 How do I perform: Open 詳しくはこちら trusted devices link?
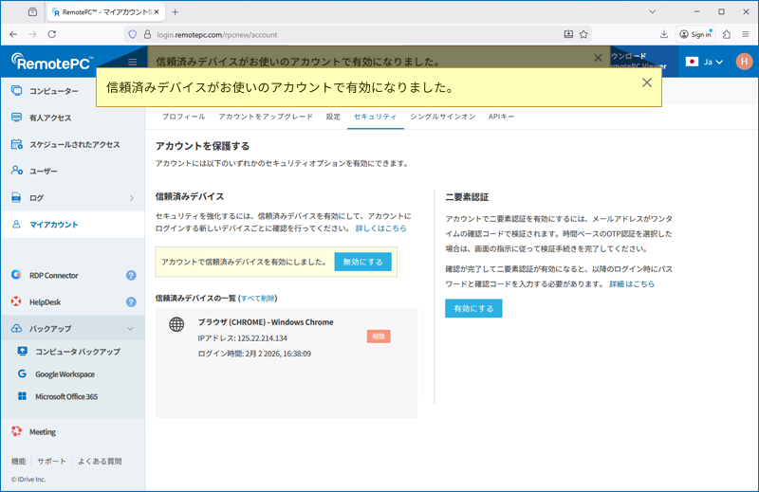point(381,228)
